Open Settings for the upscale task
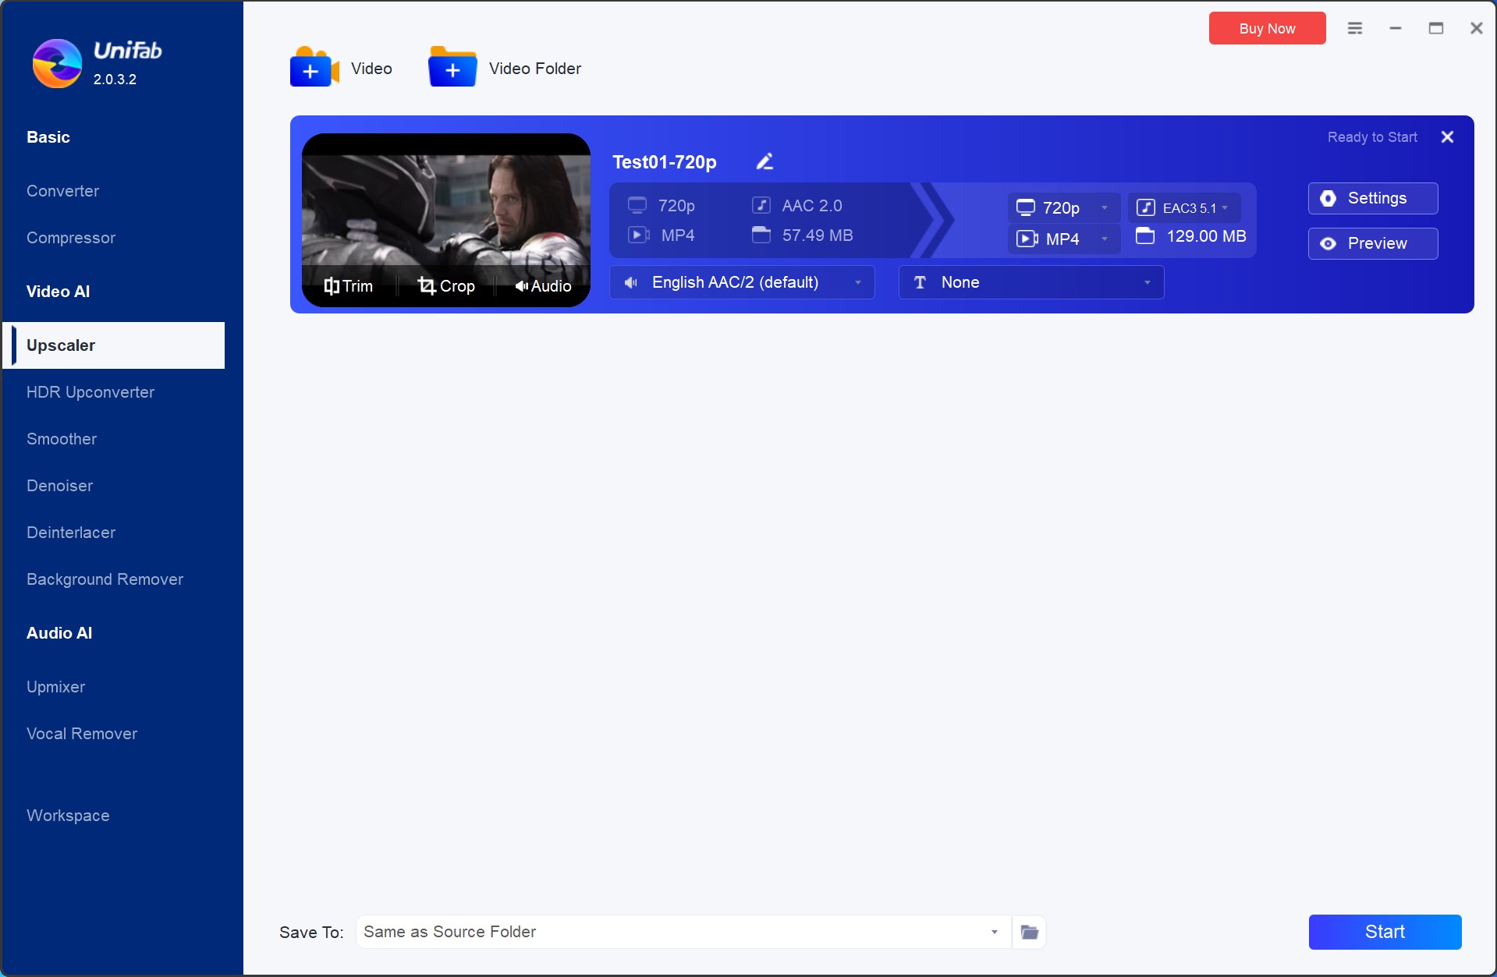 [1372, 198]
